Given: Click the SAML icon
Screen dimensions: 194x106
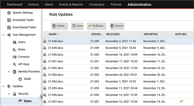Looking at the screenshot, I should (x=20, y=79).
